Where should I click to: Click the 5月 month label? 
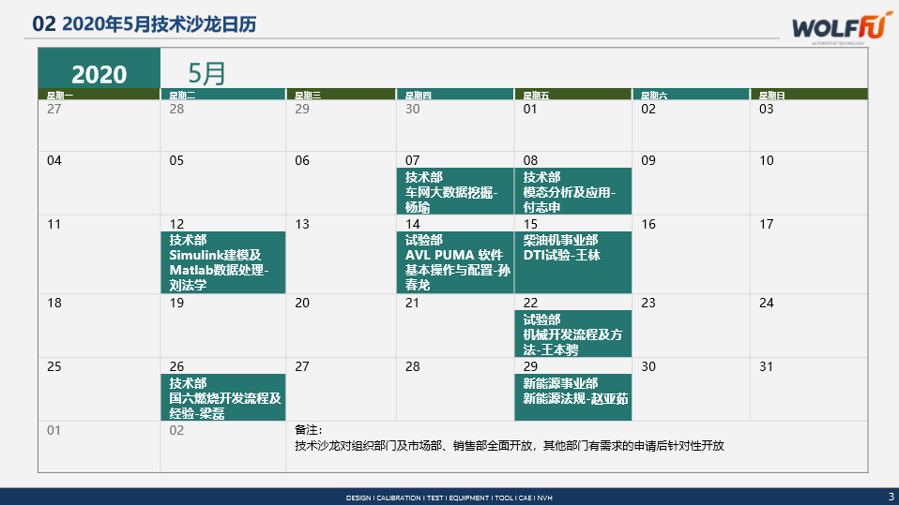(x=206, y=72)
